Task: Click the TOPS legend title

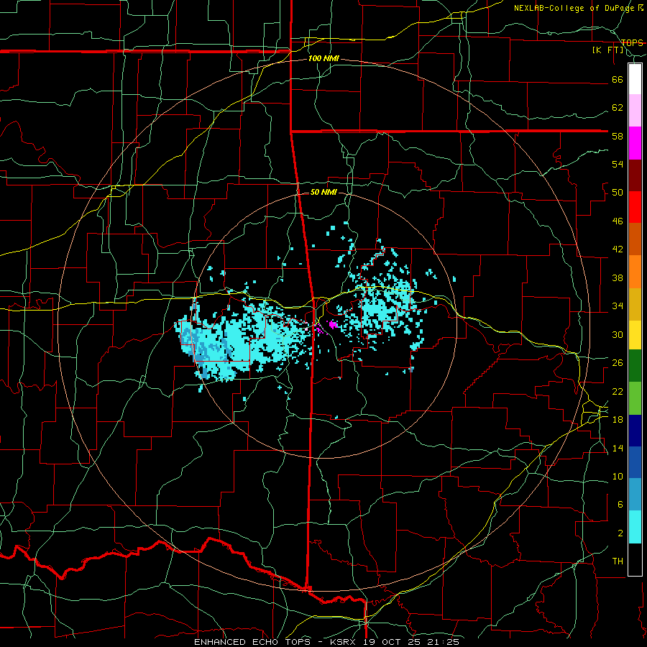Action: pos(632,42)
